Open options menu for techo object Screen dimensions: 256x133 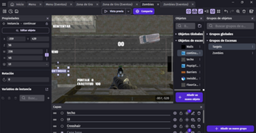pos(200,59)
